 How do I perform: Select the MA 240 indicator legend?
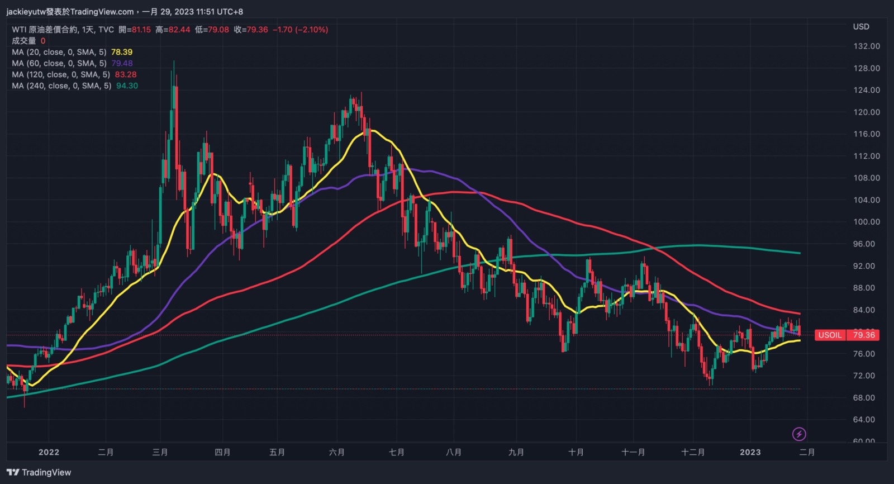[61, 86]
